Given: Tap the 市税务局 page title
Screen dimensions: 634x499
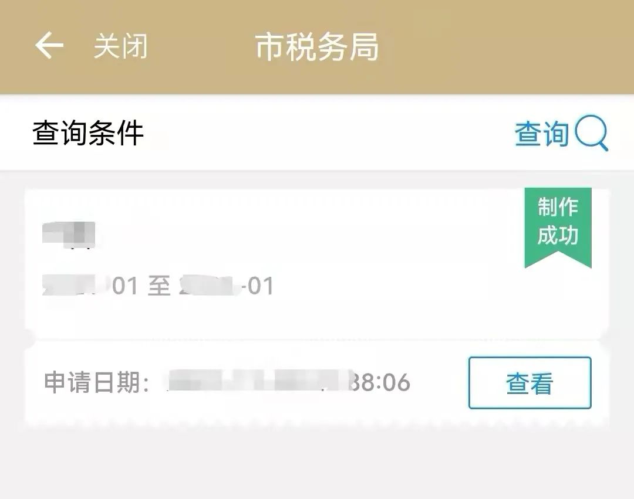Looking at the screenshot, I should [317, 47].
